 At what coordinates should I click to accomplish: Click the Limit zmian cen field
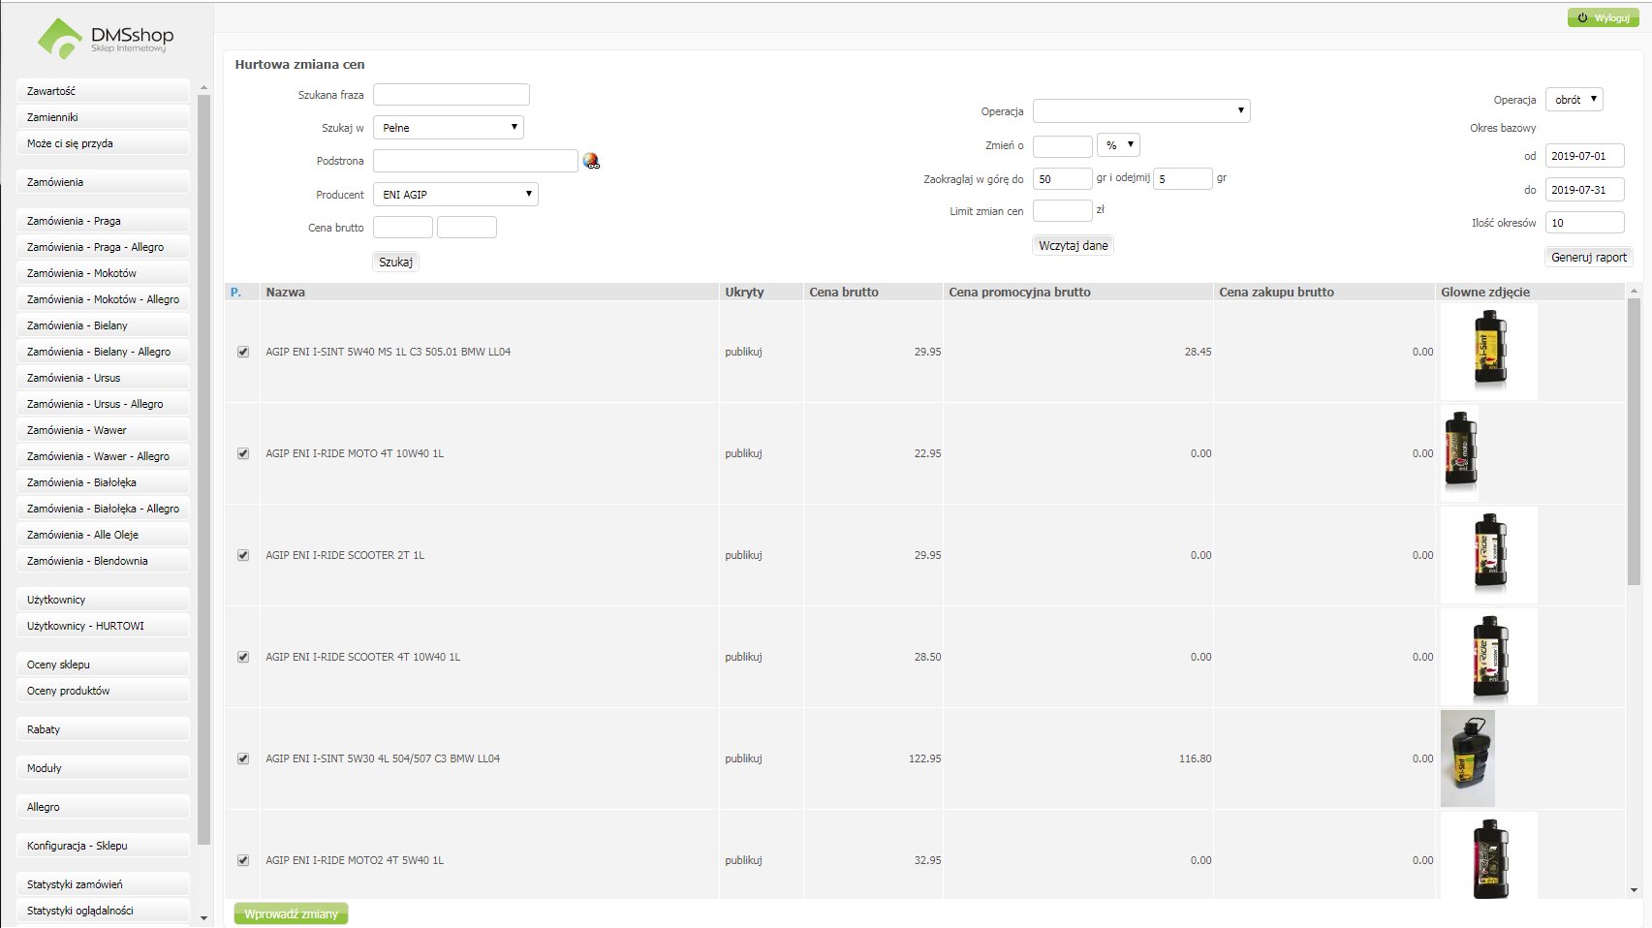(1063, 210)
